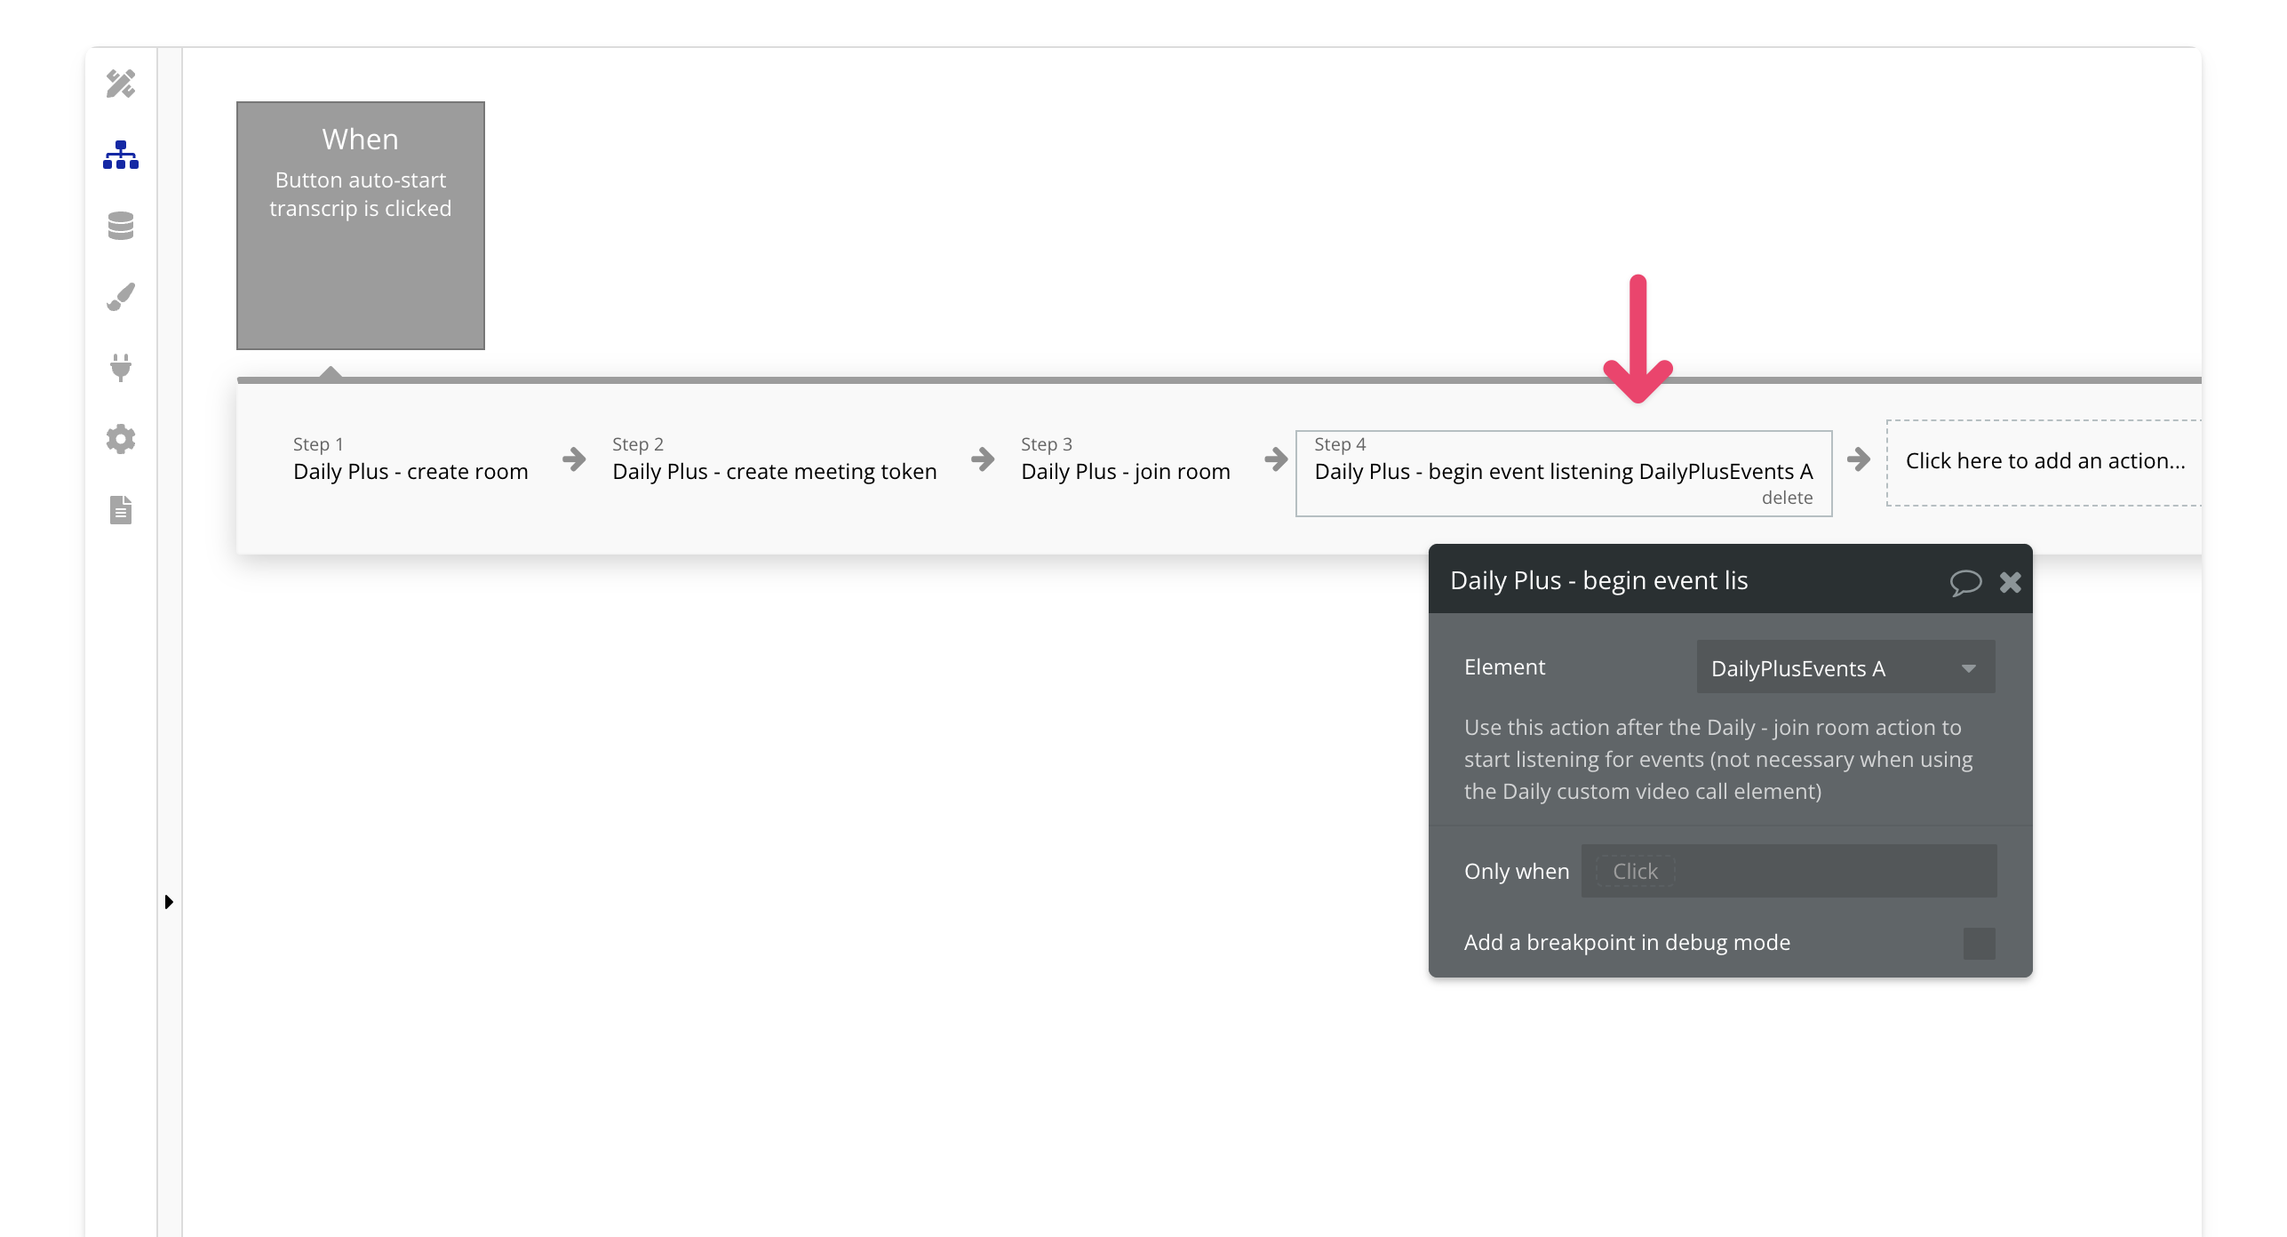Open the Design tab icon
The image size is (2287, 1237).
click(121, 84)
